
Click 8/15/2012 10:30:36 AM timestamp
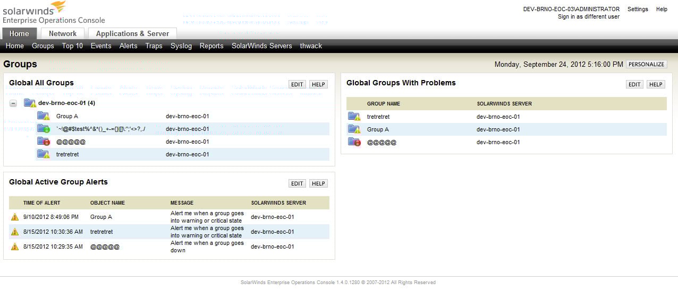point(53,232)
